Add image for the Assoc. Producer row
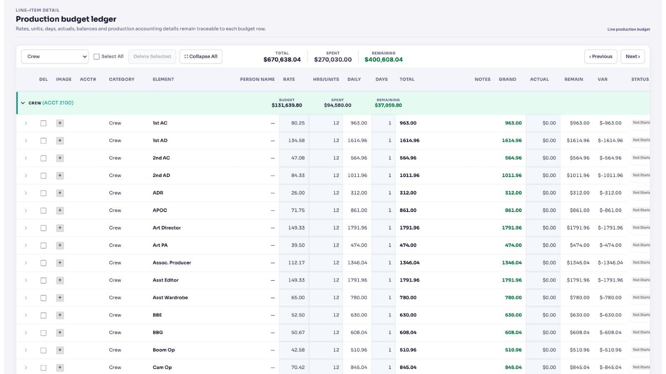The width and height of the screenshot is (666, 374). point(60,263)
